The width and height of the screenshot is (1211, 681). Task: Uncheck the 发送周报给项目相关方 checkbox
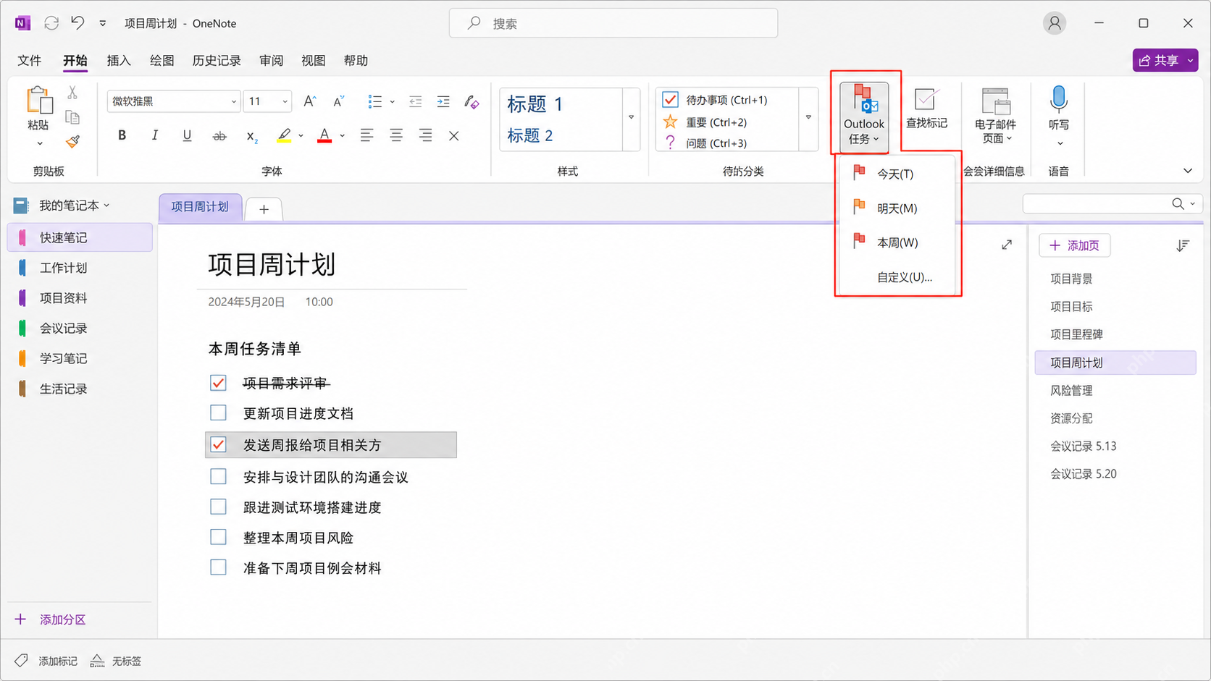(x=218, y=444)
